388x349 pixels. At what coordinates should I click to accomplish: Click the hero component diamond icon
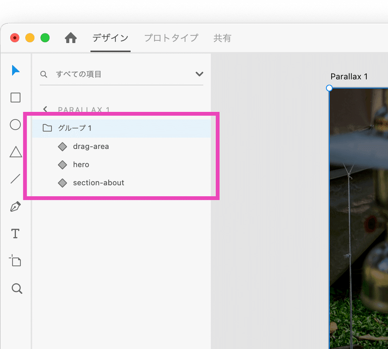click(63, 165)
